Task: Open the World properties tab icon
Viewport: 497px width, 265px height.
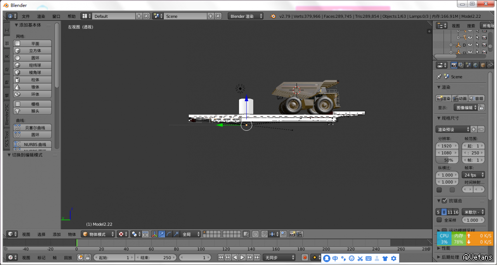Action: point(476,65)
